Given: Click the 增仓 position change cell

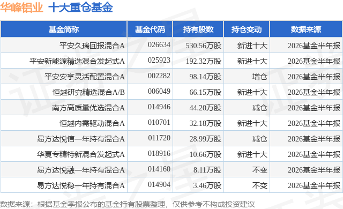Looking at the screenshot, I should click(259, 77).
